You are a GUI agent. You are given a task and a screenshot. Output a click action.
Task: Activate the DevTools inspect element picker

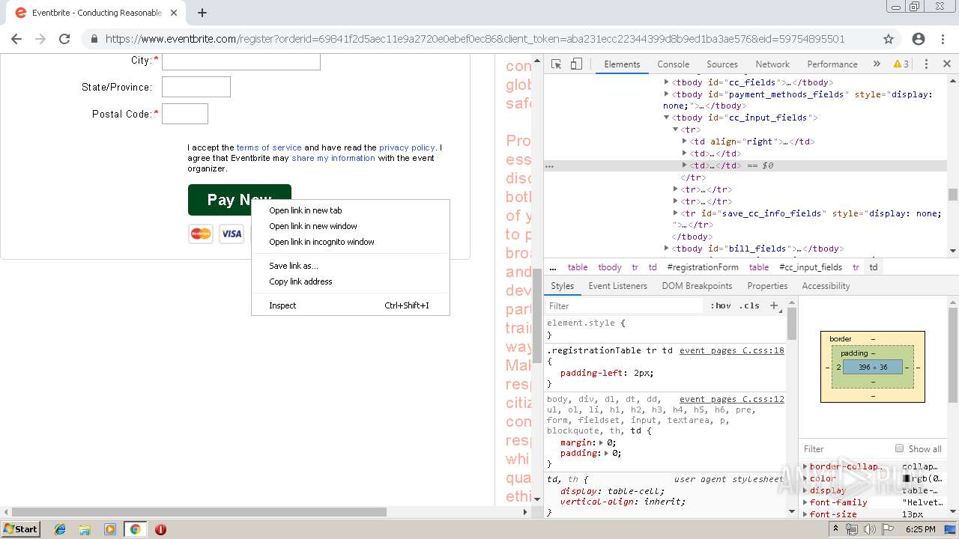[556, 64]
